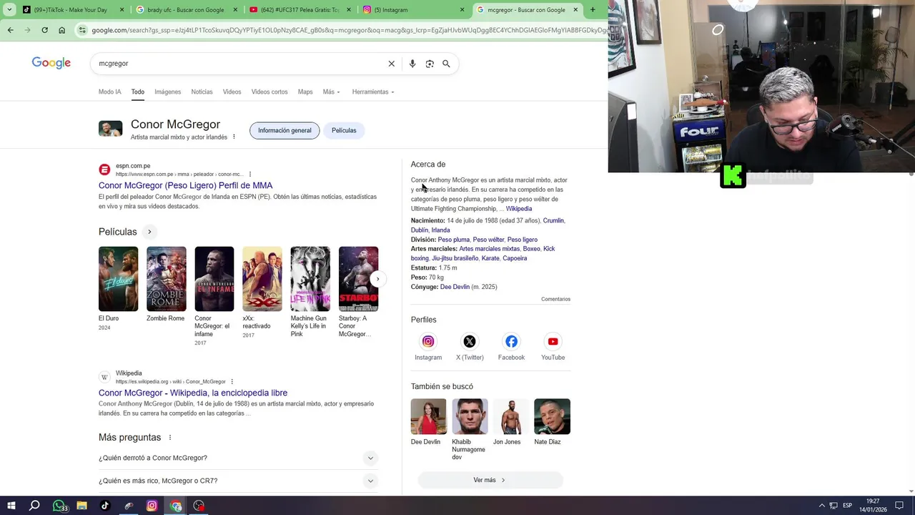The image size is (915, 515).
Task: Open File Explorer from the taskbar
Action: [81, 506]
